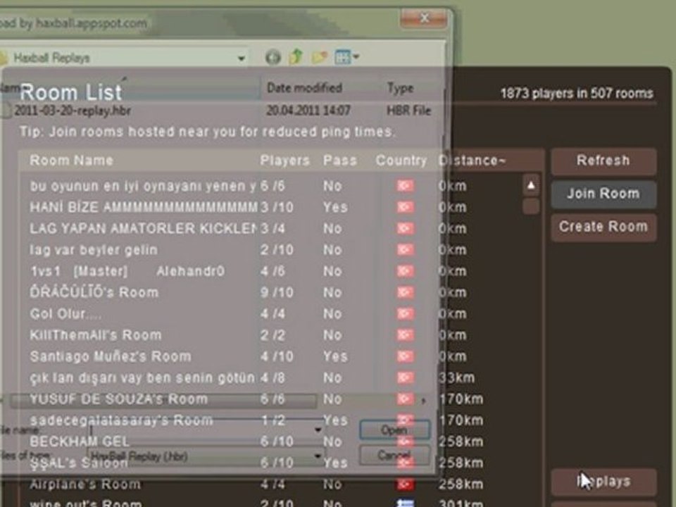Select room 'Airplane's Room'
676x507 pixels.
pyautogui.click(x=272, y=484)
